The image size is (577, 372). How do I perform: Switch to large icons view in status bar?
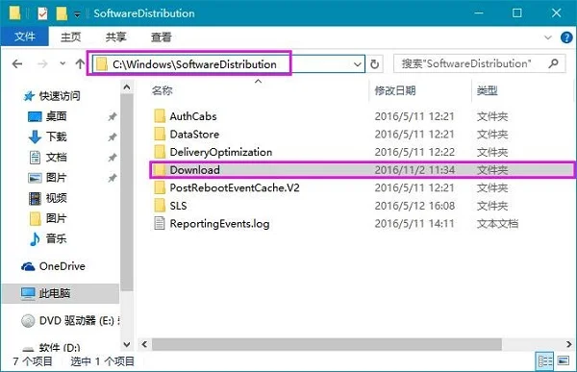(563, 361)
